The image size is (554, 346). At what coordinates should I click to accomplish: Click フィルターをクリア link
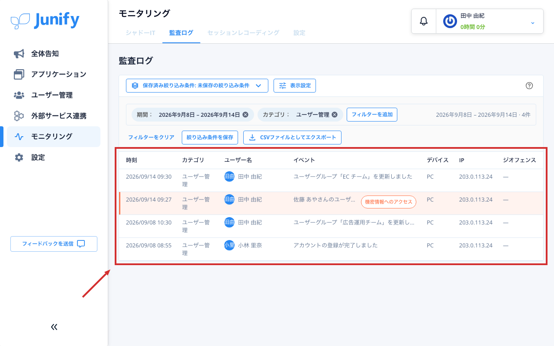[151, 138]
